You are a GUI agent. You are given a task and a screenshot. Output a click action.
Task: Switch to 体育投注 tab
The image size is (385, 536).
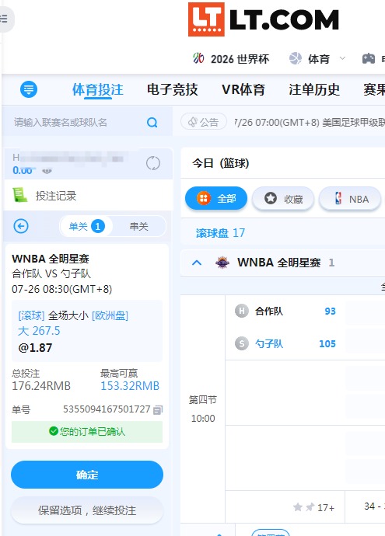[x=98, y=89]
